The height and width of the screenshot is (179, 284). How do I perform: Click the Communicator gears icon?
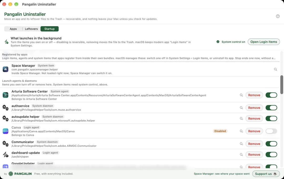tap(6, 144)
